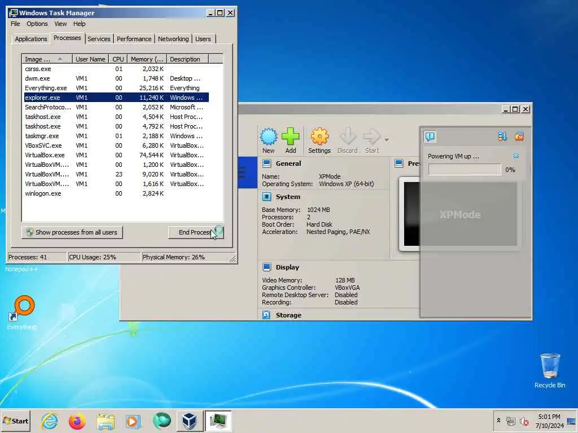Select dwm.exe process row
The image size is (578, 433).
click(116, 78)
